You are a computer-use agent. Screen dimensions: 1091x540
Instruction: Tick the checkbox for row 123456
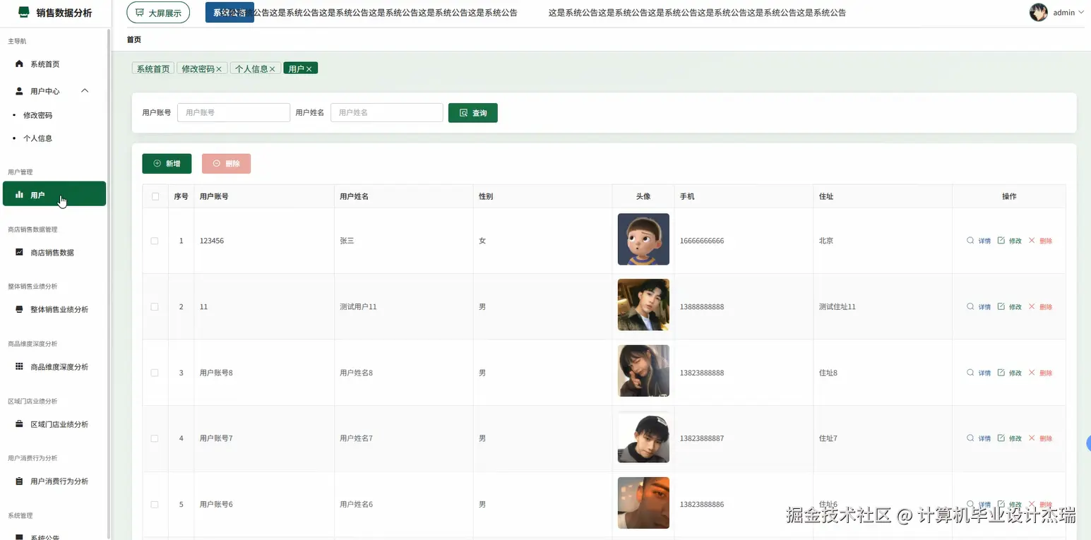(155, 241)
